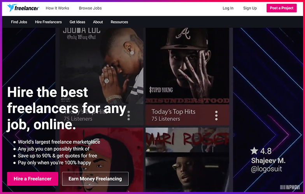This screenshot has width=305, height=194.
Task: Select the red illustrated album artwork
Action: [101, 160]
